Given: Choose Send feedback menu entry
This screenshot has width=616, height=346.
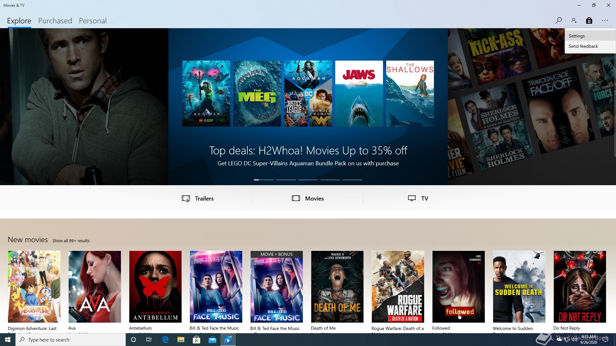Looking at the screenshot, I should click(590, 46).
